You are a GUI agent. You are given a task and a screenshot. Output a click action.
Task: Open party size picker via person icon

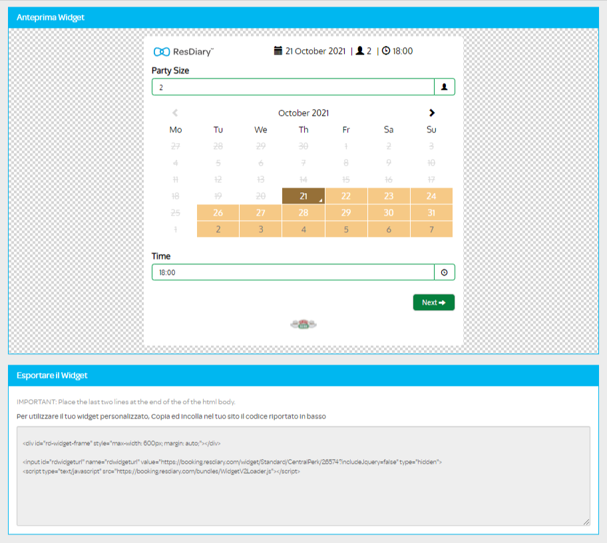pos(445,87)
